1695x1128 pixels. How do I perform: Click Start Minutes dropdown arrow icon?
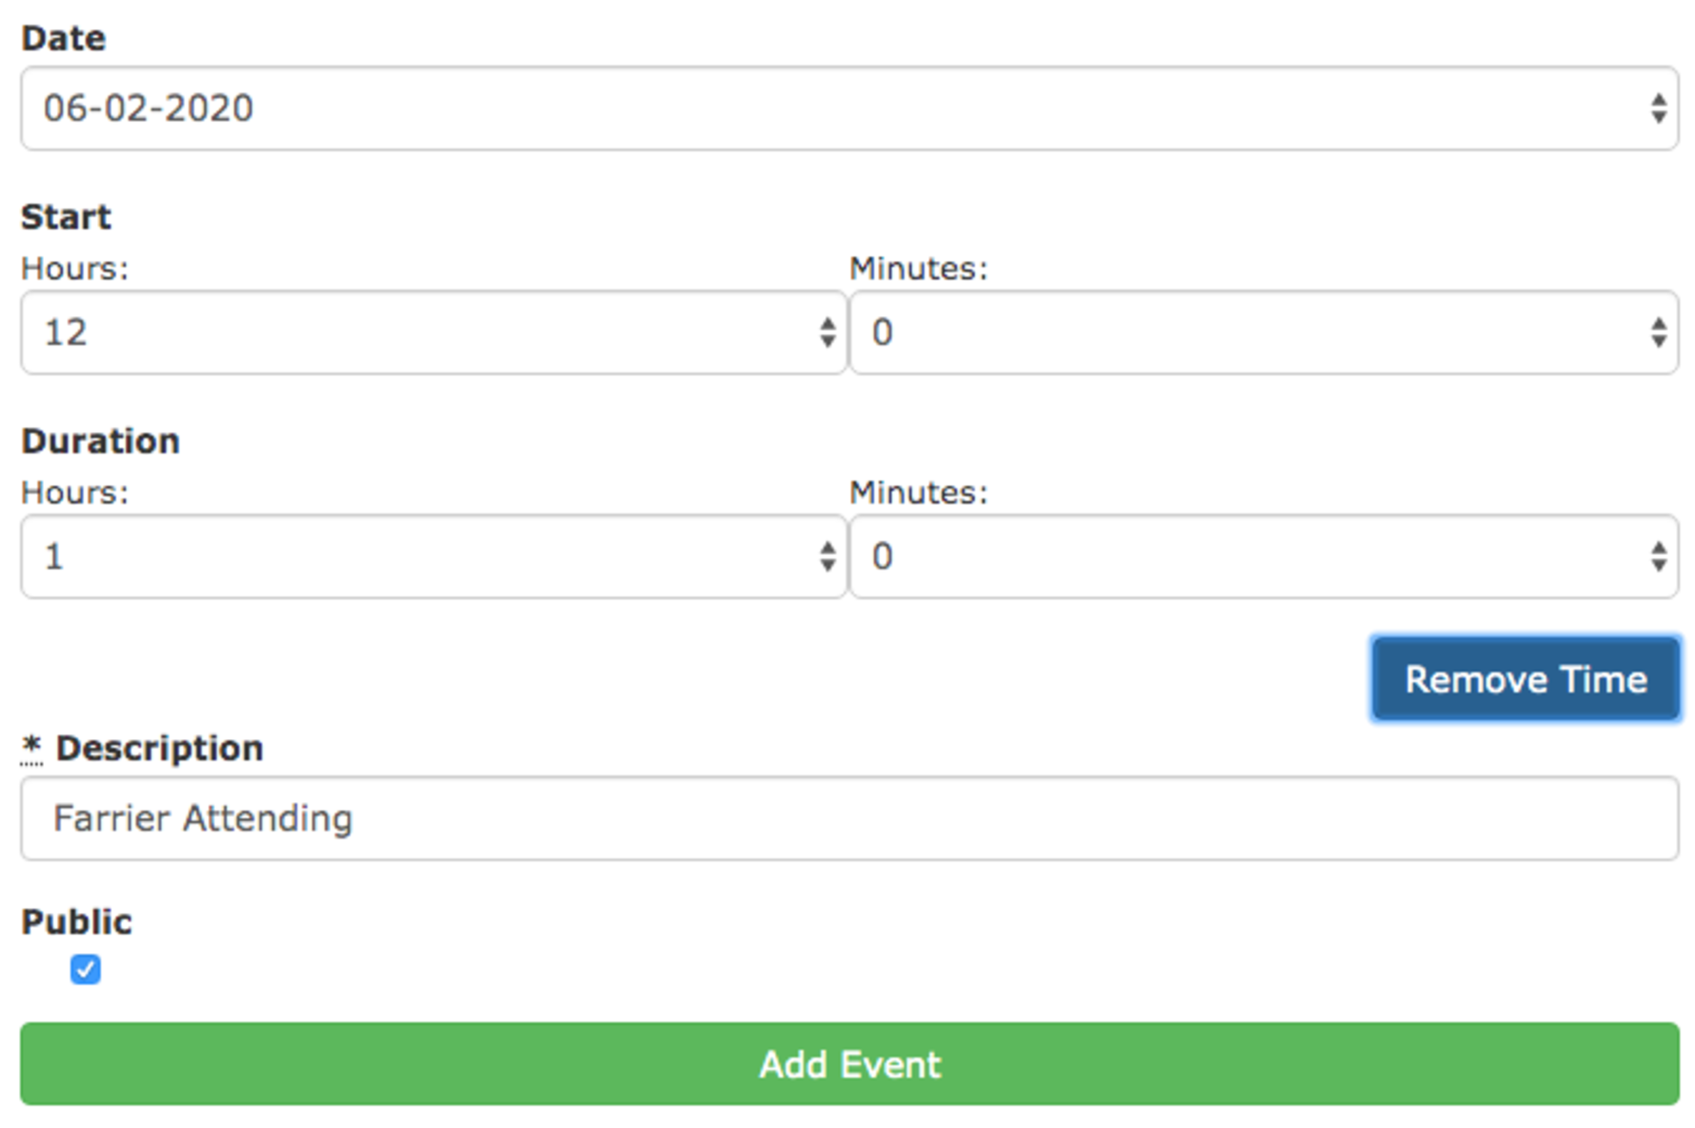pyautogui.click(x=1658, y=332)
